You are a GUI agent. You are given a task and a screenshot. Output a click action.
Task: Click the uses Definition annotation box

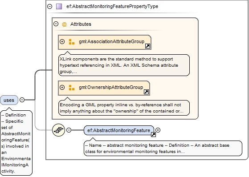(16, 143)
